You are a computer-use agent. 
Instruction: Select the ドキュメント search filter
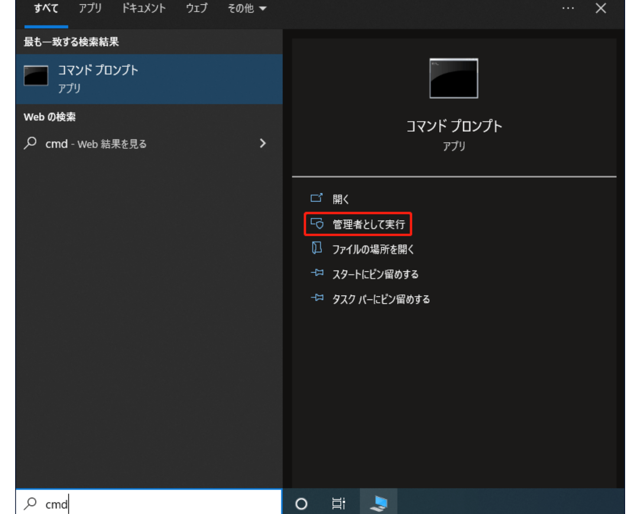pyautogui.click(x=145, y=8)
